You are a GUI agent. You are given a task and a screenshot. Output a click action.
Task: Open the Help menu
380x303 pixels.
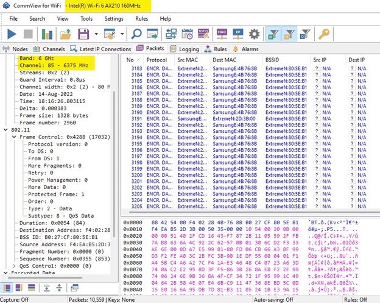[166, 19]
